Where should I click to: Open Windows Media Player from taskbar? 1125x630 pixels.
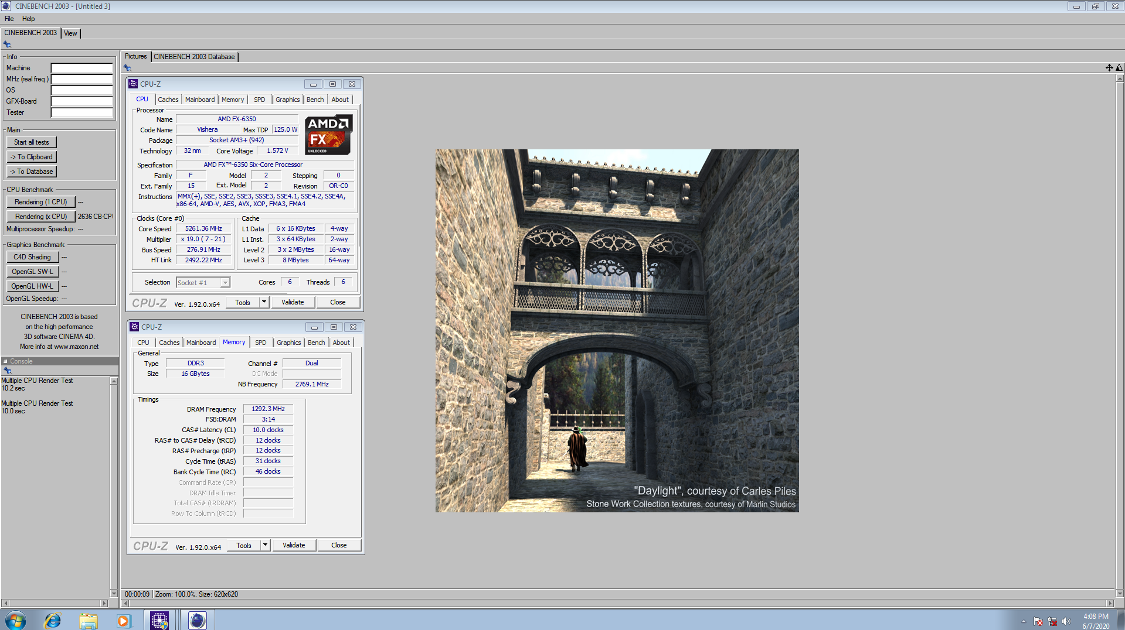point(123,621)
